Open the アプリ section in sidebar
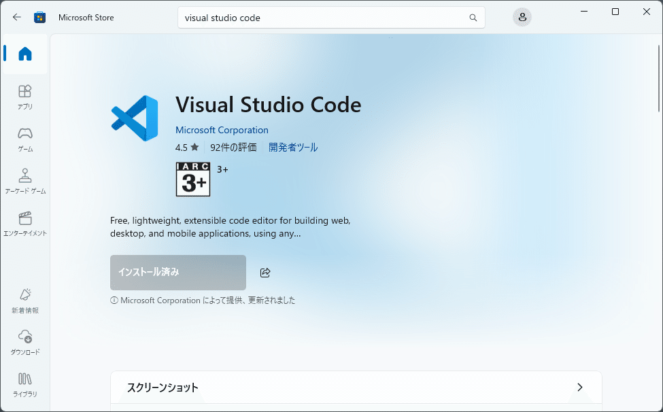Screen dimensions: 663x412 pos(25,97)
